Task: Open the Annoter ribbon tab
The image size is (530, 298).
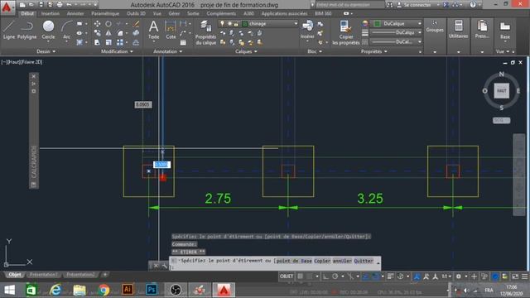Action: (x=75, y=13)
